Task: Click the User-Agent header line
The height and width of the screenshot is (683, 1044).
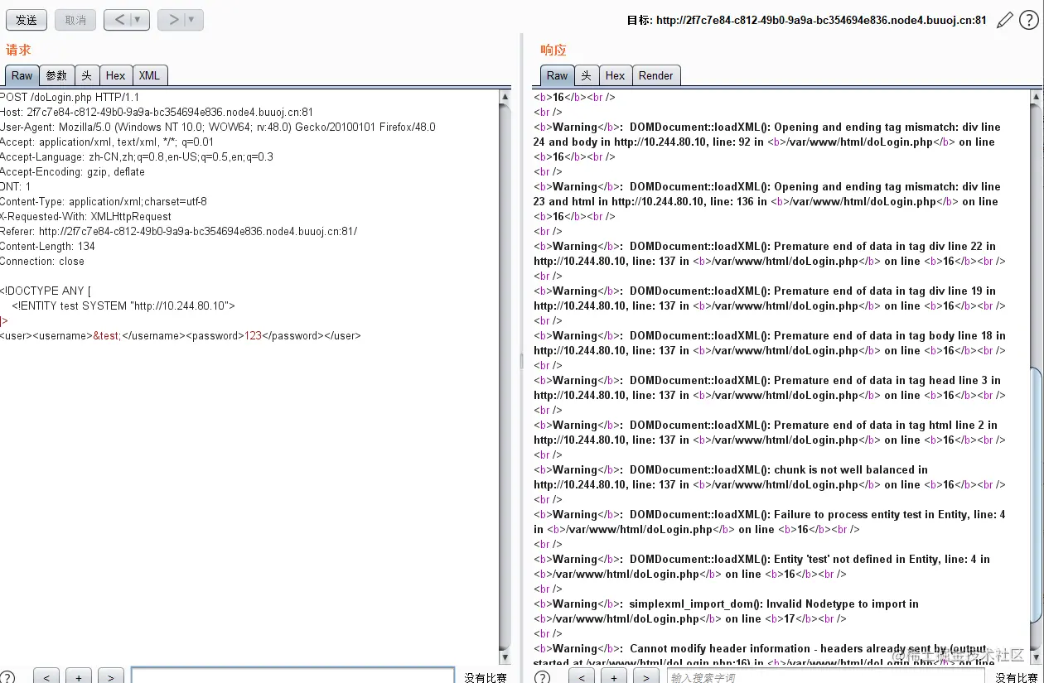Action: pyautogui.click(x=218, y=127)
